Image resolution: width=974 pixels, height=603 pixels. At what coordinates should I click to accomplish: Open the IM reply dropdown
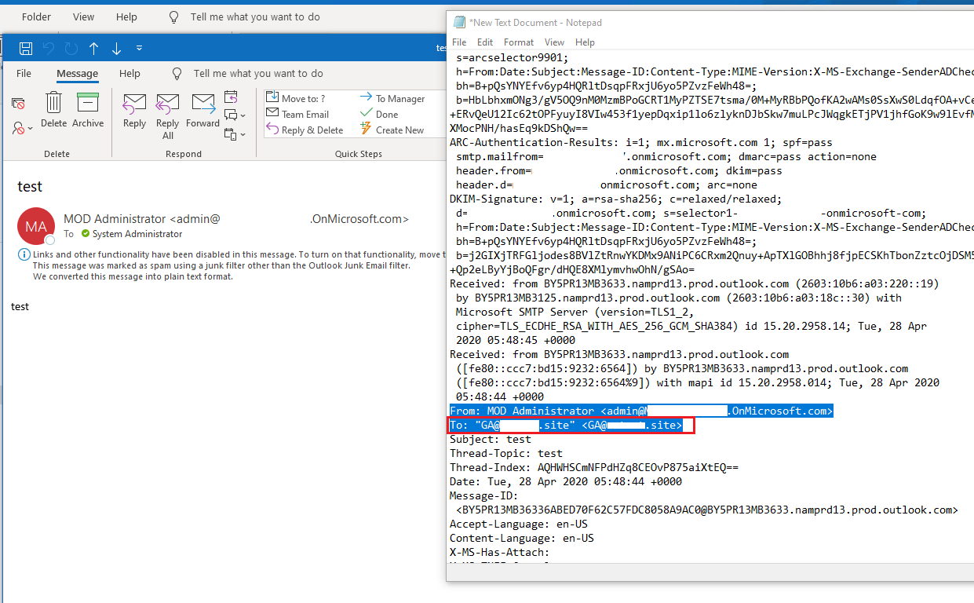(x=235, y=115)
